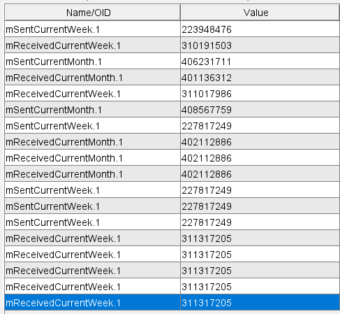Click mSentCurrentMonth.1 name beside value 406231711

pos(92,62)
